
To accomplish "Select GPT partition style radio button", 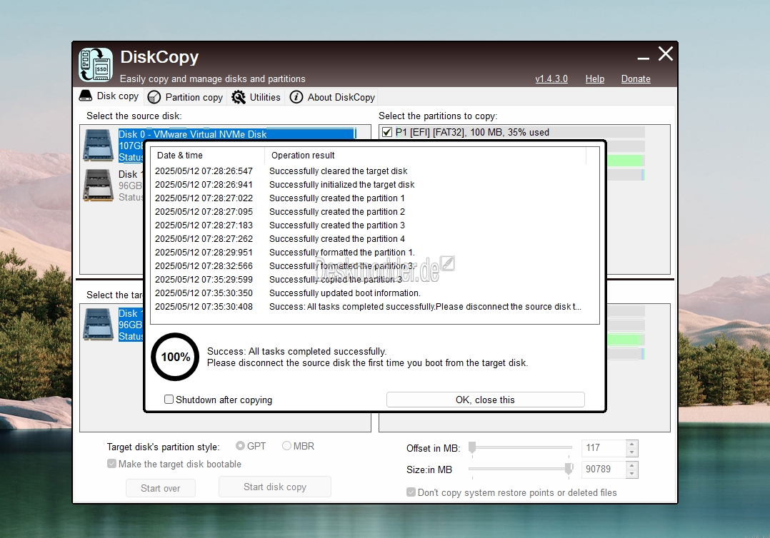I will [x=240, y=446].
